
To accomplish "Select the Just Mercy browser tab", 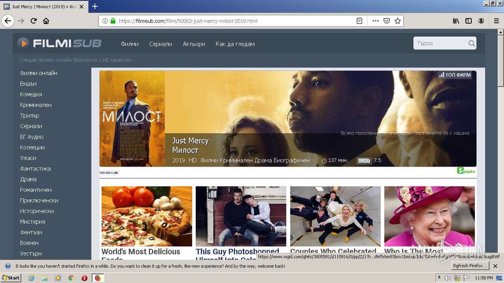I will [x=43, y=7].
